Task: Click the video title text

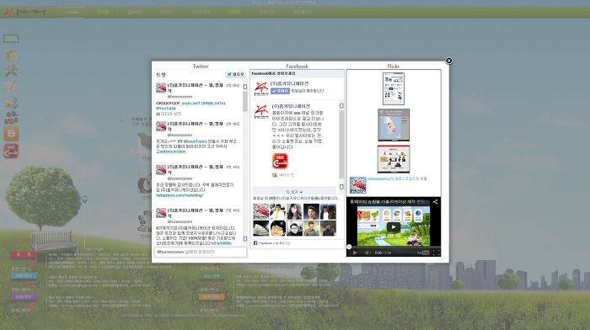Action: coord(388,202)
